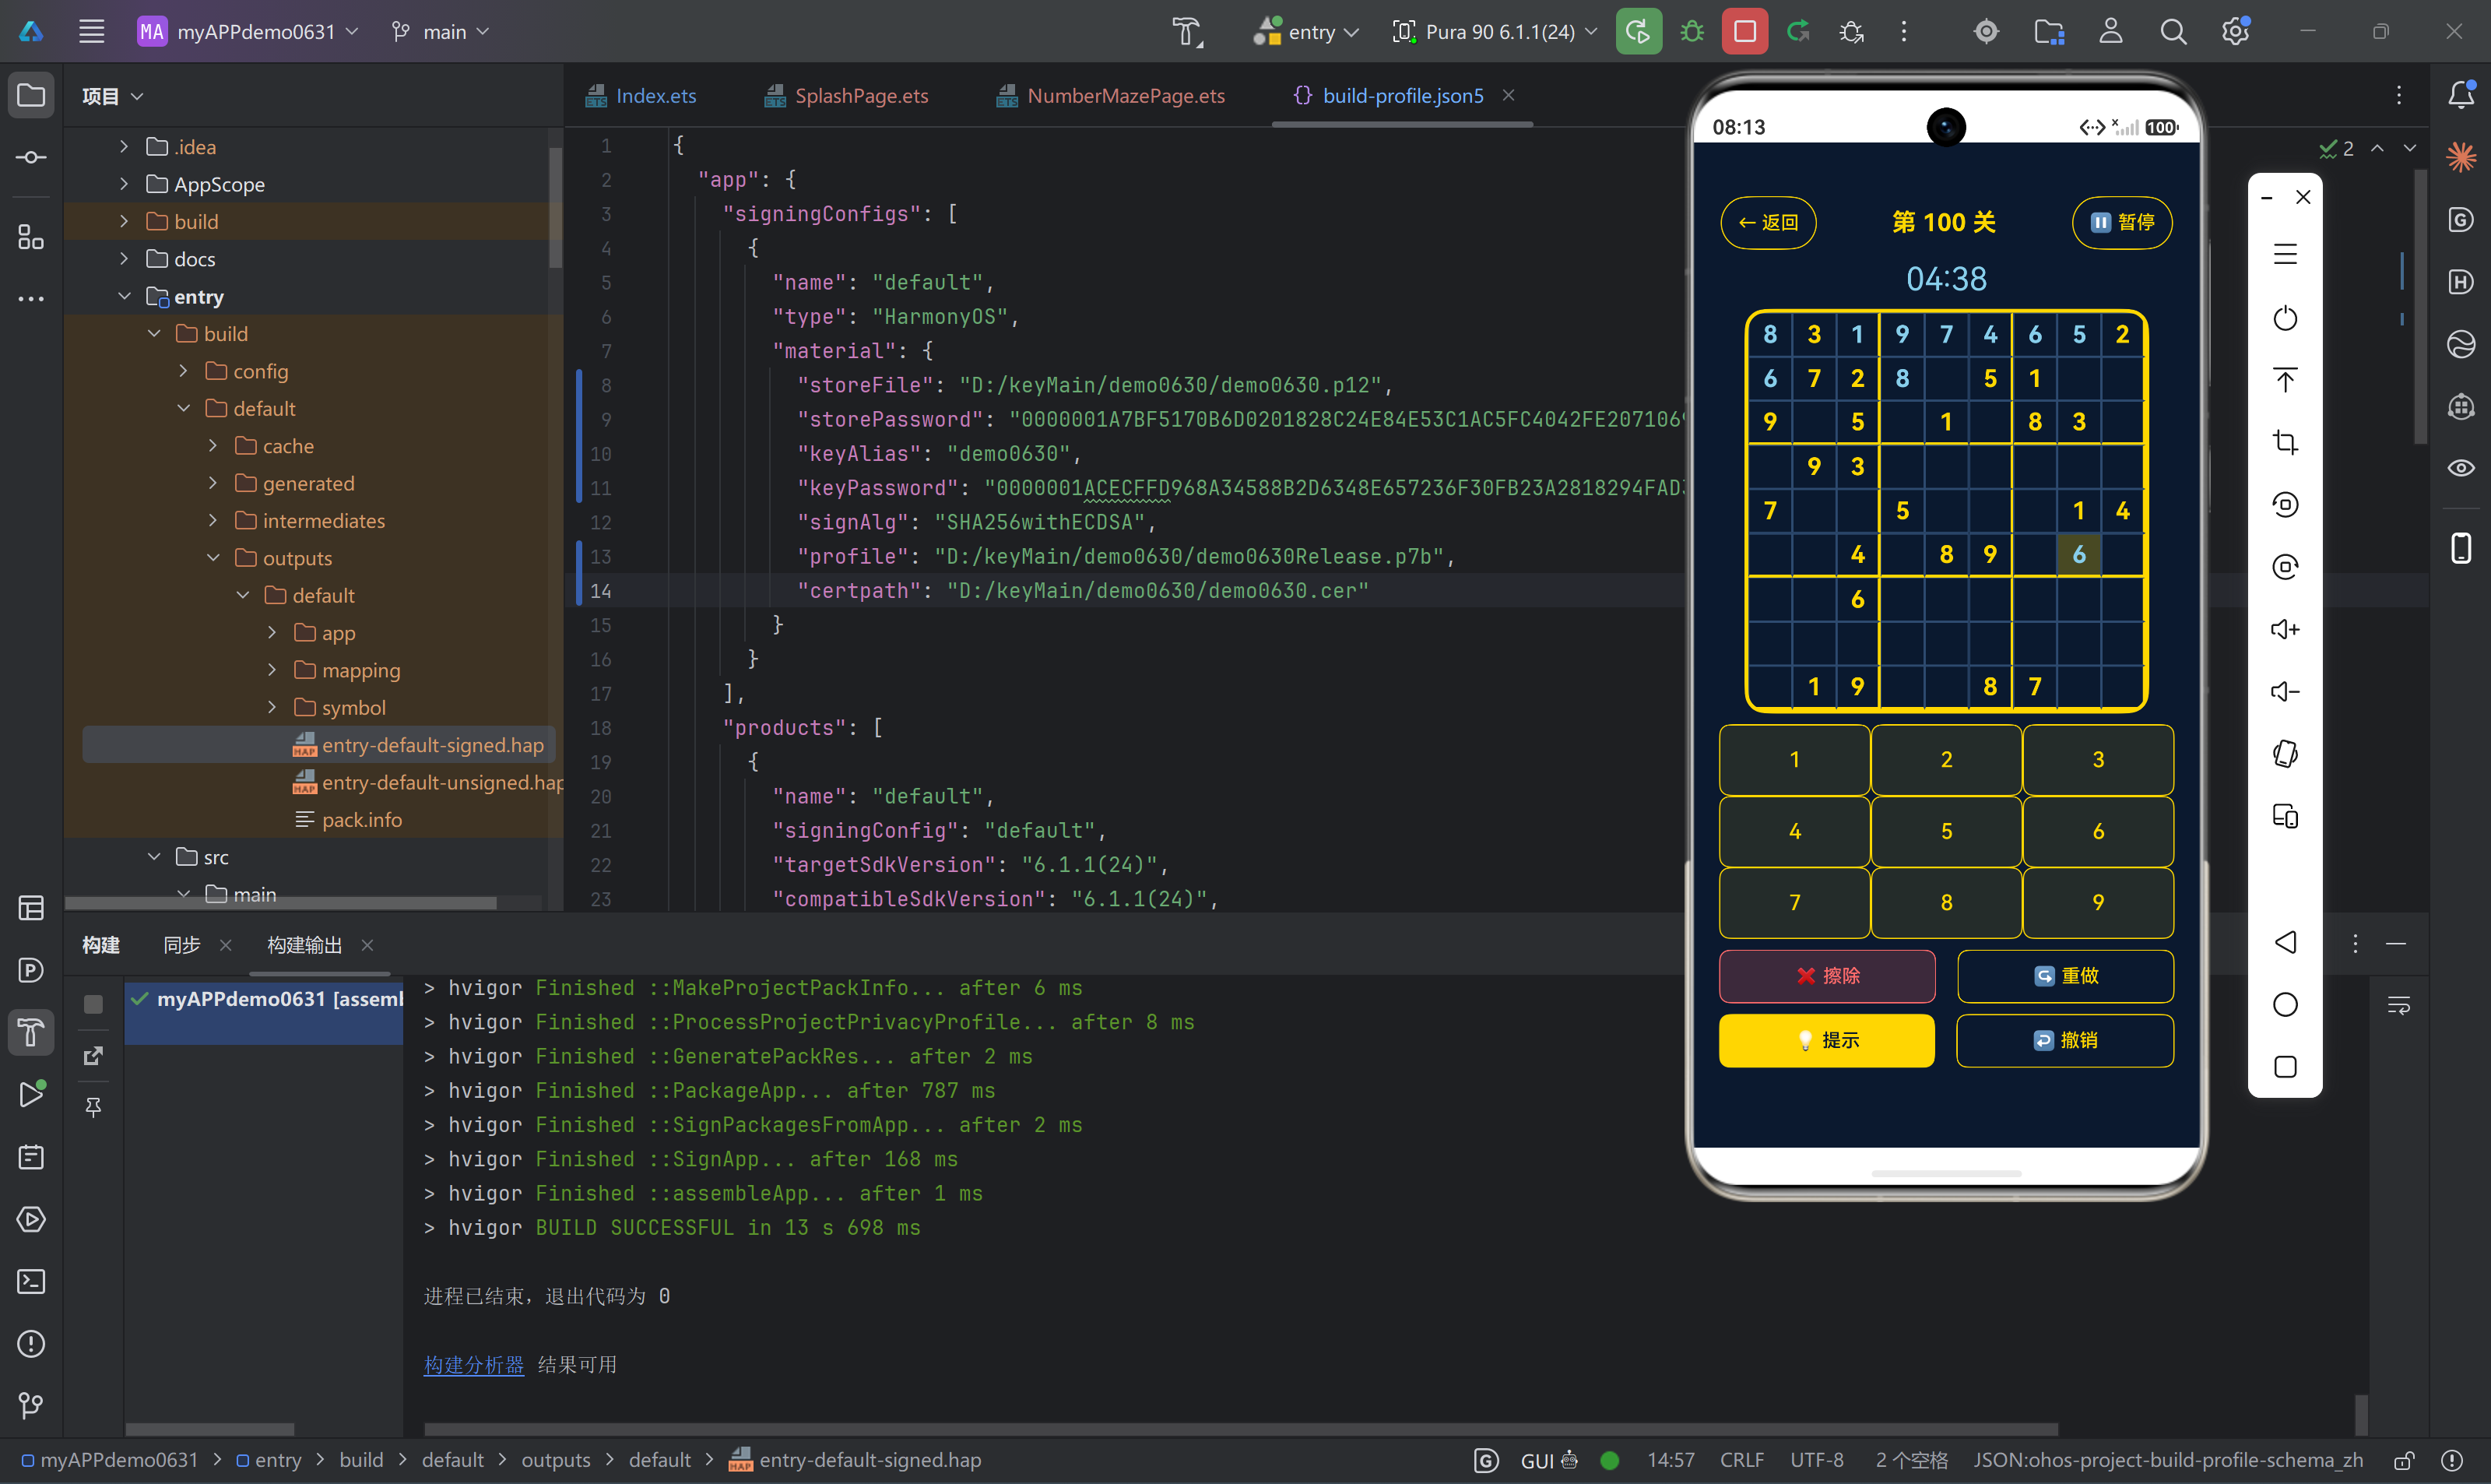2491x1484 pixels.
Task: Select the 构建输出 tab
Action: (x=305, y=945)
